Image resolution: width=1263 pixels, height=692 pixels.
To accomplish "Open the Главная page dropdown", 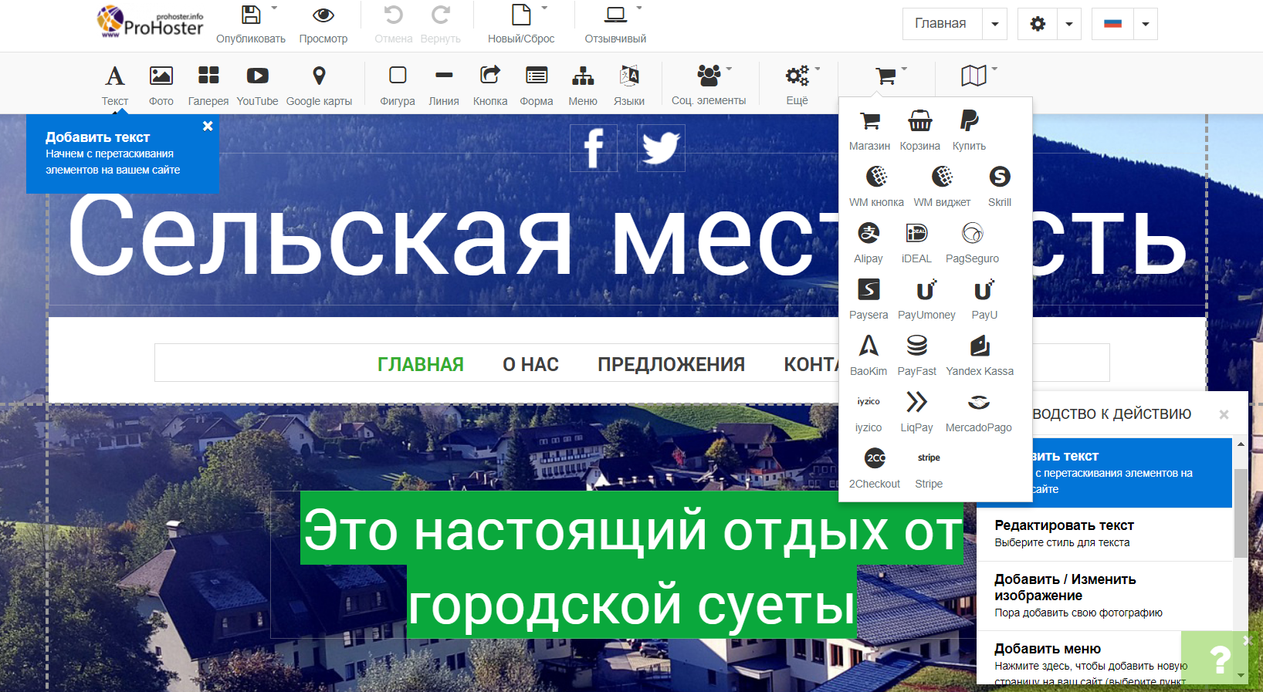I will pos(994,24).
